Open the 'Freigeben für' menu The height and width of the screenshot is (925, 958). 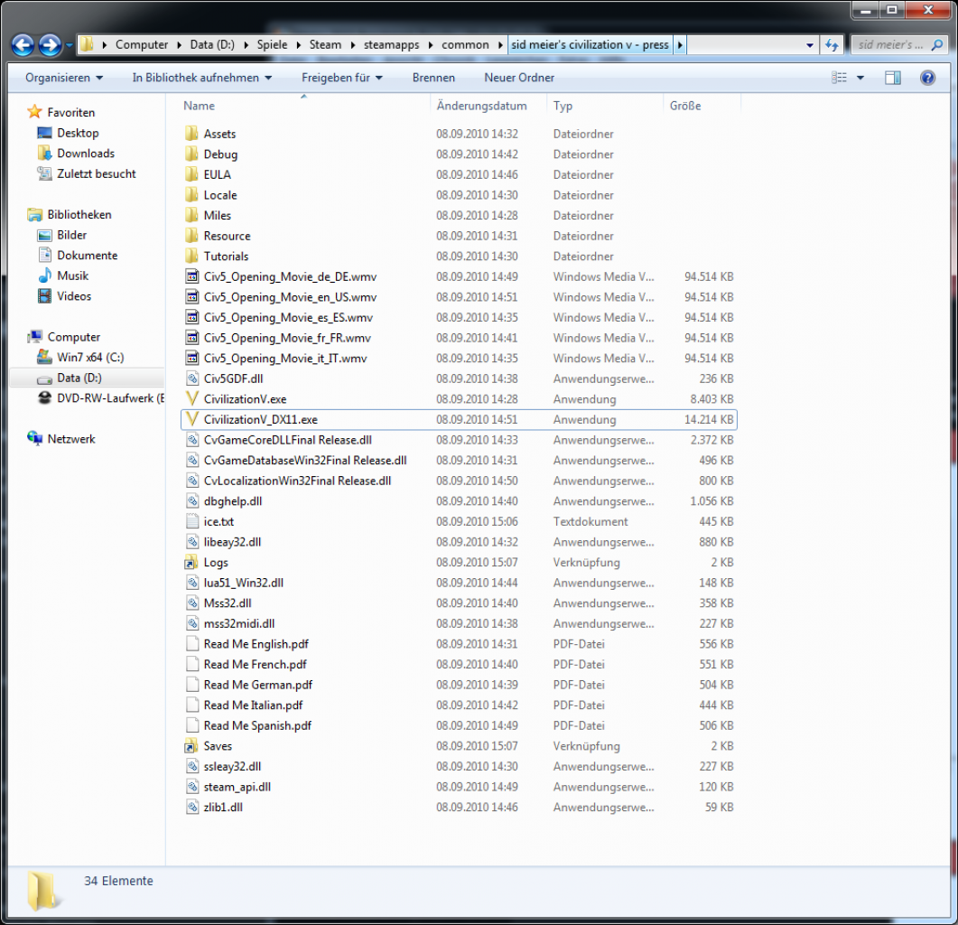pos(342,78)
